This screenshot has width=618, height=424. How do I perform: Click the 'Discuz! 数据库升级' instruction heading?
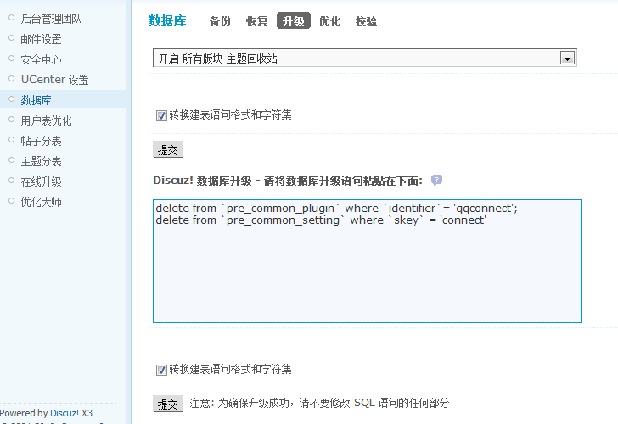(x=288, y=181)
